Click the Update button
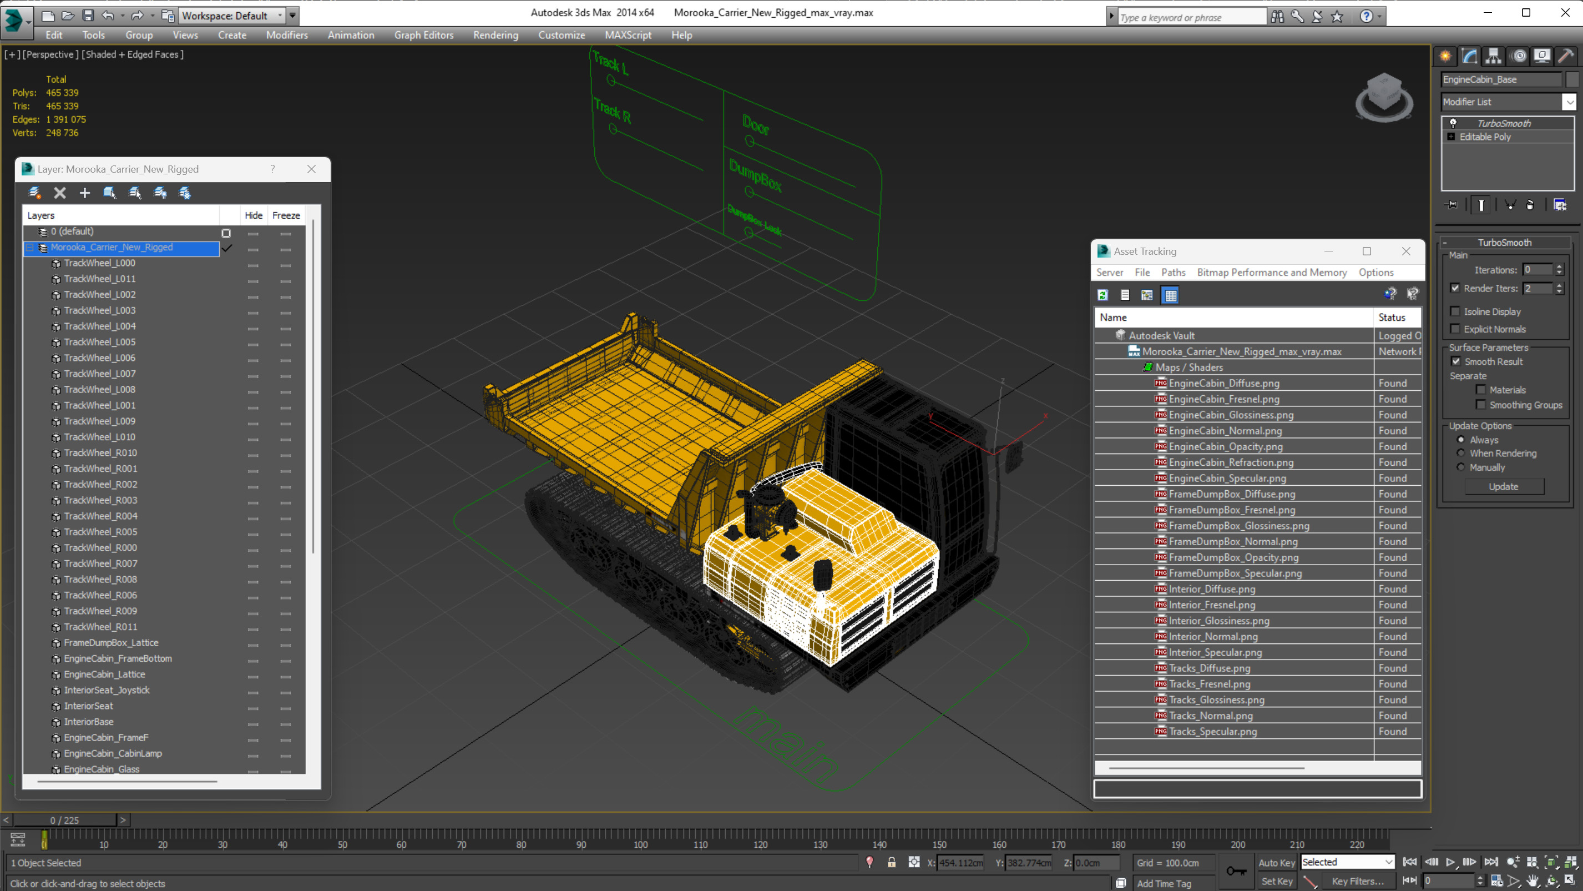Screen dimensions: 1583x891 coord(1504,486)
